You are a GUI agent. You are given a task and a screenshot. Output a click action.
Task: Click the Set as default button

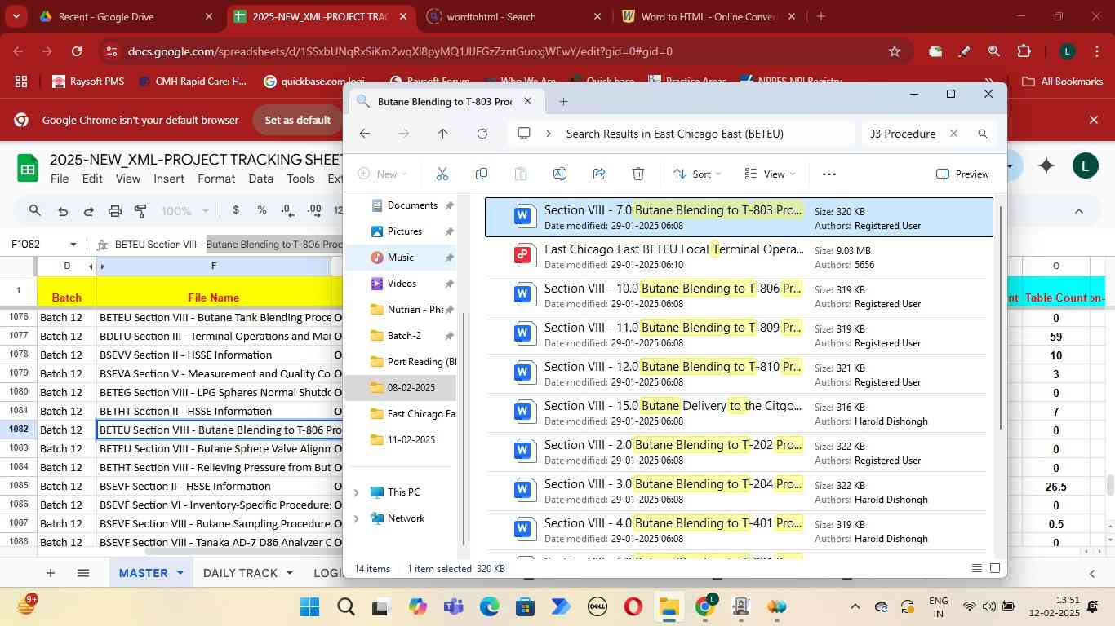[296, 120]
